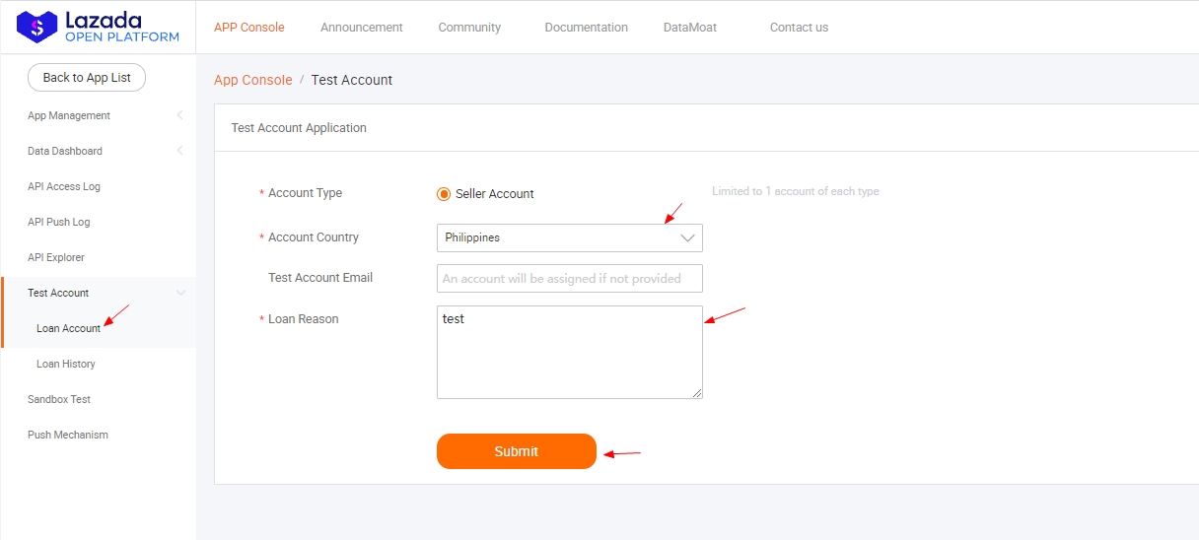Click the Test Account Email field
The width and height of the screenshot is (1199, 540).
click(x=569, y=278)
